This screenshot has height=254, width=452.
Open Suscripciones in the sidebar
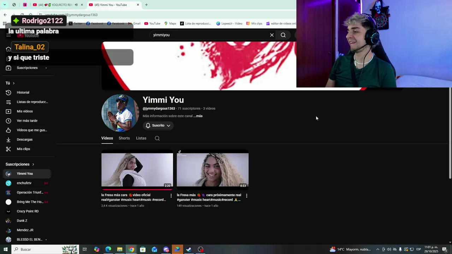pyautogui.click(x=26, y=68)
